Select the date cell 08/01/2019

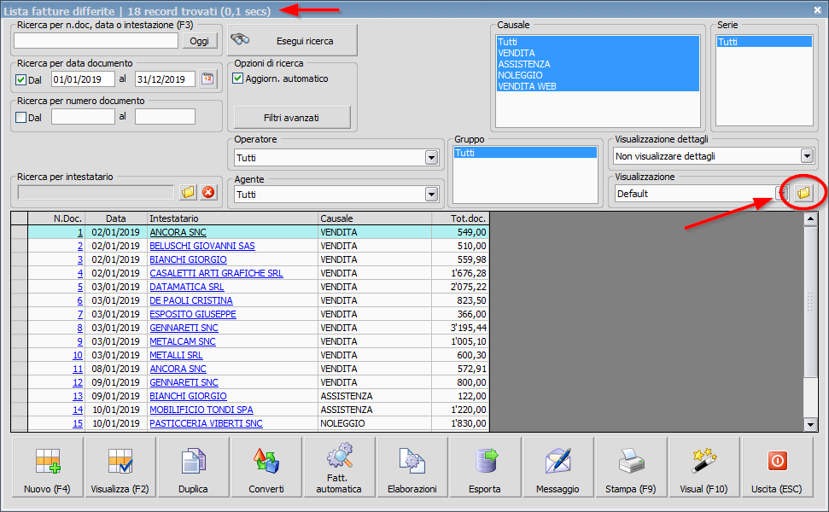116,369
